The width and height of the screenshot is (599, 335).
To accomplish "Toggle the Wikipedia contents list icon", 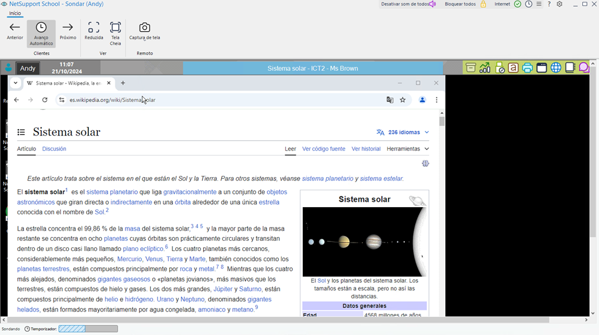I will tap(21, 132).
